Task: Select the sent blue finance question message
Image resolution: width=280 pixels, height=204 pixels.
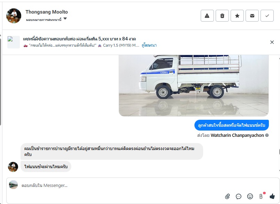Action: 232,125
